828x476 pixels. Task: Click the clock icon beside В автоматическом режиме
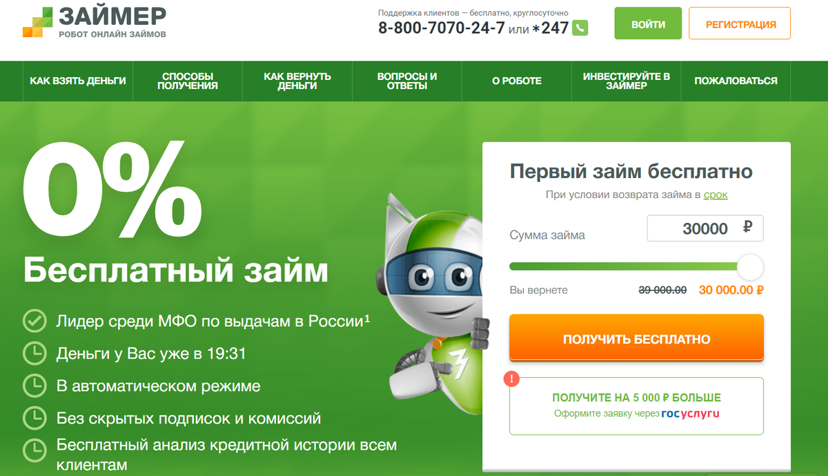coord(34,386)
